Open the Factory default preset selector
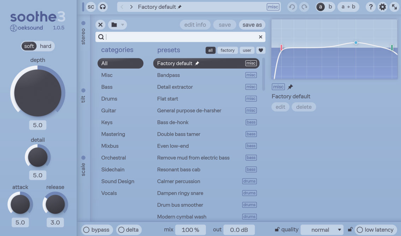This screenshot has width=401, height=236. coord(199,7)
